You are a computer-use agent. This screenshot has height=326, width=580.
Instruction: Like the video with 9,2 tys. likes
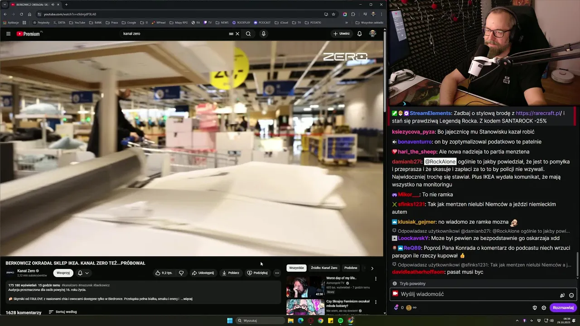164,273
